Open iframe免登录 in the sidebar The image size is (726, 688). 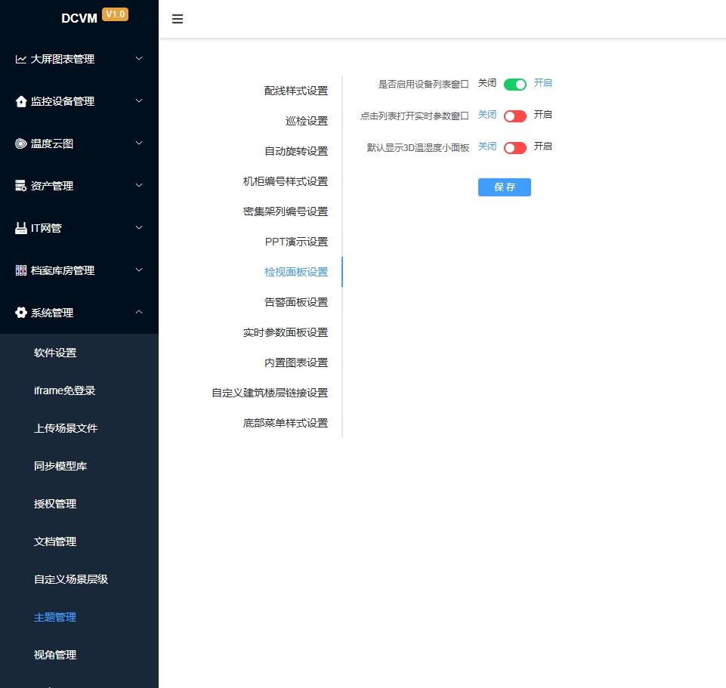pos(64,390)
